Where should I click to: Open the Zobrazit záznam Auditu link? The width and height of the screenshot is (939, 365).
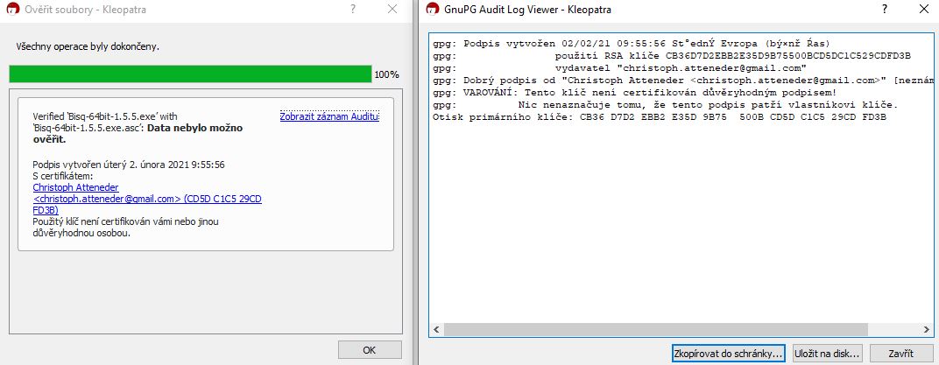(x=329, y=116)
